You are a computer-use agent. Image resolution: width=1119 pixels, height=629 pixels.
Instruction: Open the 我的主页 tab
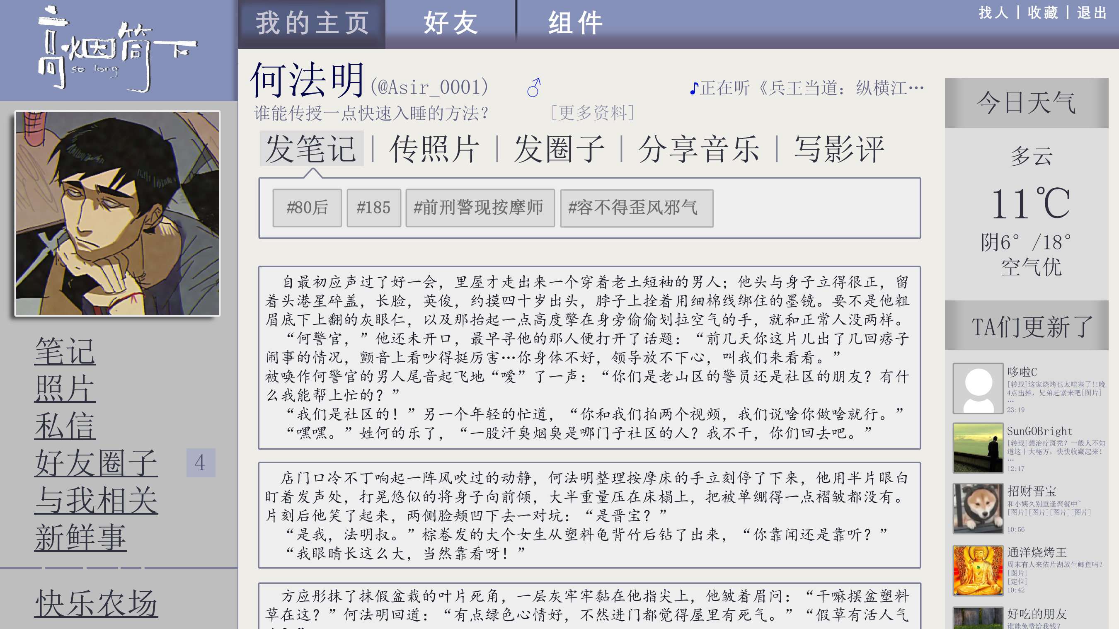(x=312, y=24)
